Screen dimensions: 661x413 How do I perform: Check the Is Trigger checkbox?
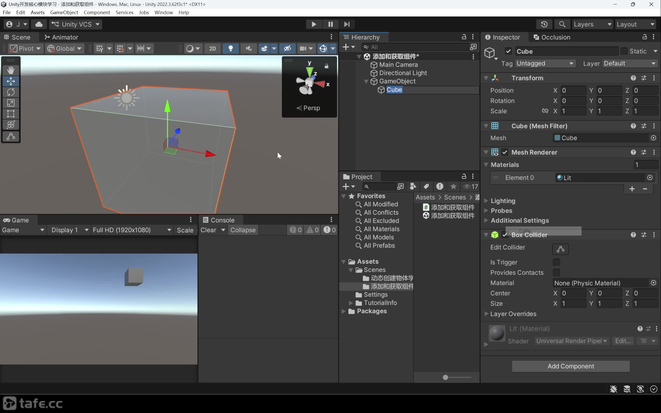click(556, 262)
